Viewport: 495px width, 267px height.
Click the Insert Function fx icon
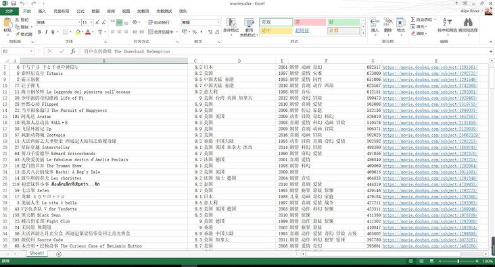[x=73, y=51]
